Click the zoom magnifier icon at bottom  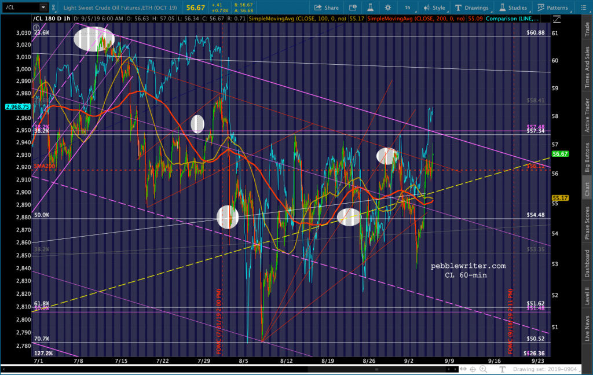[x=483, y=369]
